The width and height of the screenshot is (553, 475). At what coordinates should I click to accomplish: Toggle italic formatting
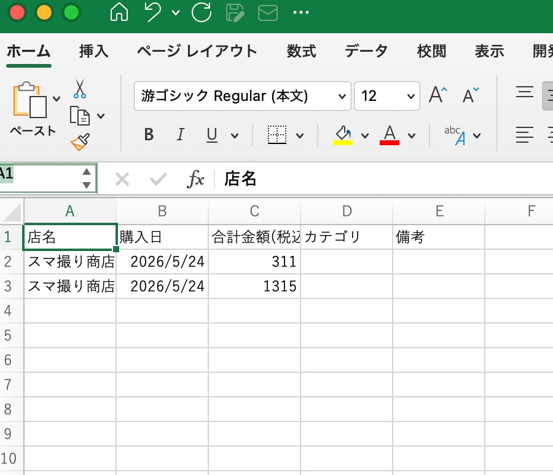[x=180, y=135]
